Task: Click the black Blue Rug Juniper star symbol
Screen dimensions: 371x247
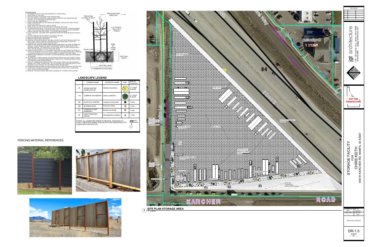Action: pos(125,102)
